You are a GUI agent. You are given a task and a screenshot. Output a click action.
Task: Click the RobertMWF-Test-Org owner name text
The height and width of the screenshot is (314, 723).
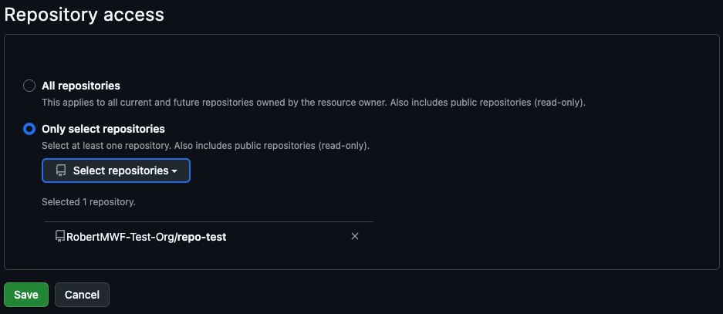click(120, 237)
